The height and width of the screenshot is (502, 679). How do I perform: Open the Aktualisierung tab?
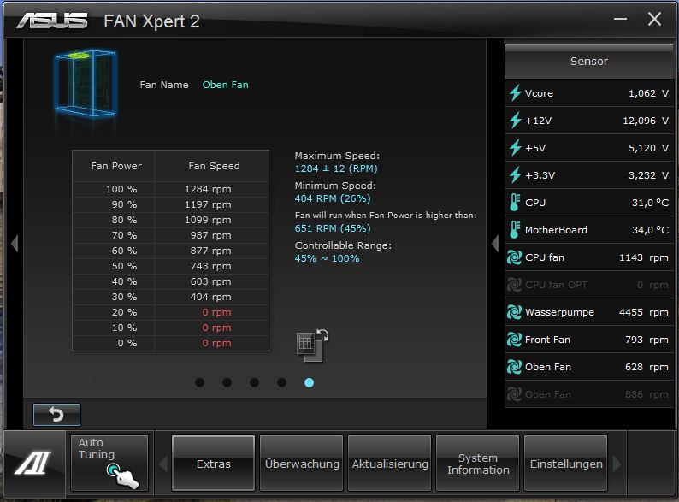[x=390, y=463]
